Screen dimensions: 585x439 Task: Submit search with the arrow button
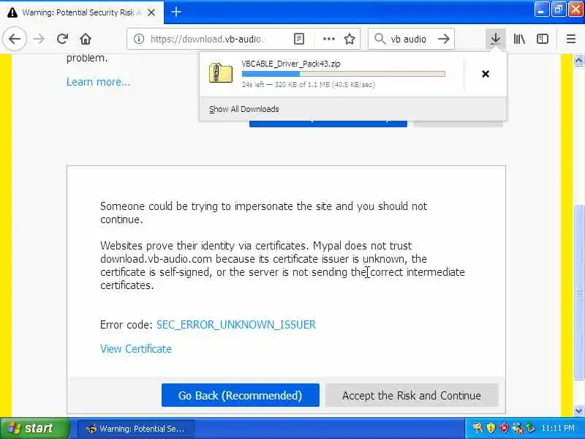444,39
